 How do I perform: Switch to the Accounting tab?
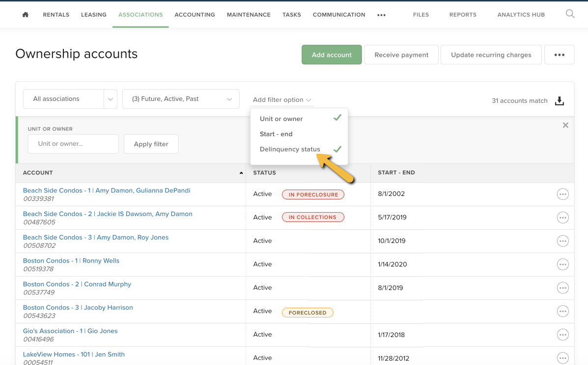(x=195, y=15)
